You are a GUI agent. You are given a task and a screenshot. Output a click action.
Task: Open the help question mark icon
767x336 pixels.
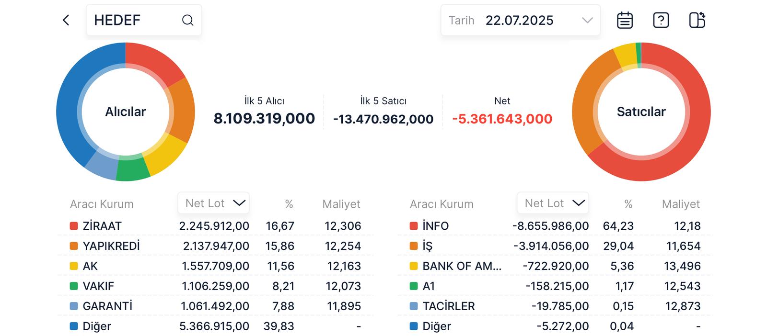(661, 20)
